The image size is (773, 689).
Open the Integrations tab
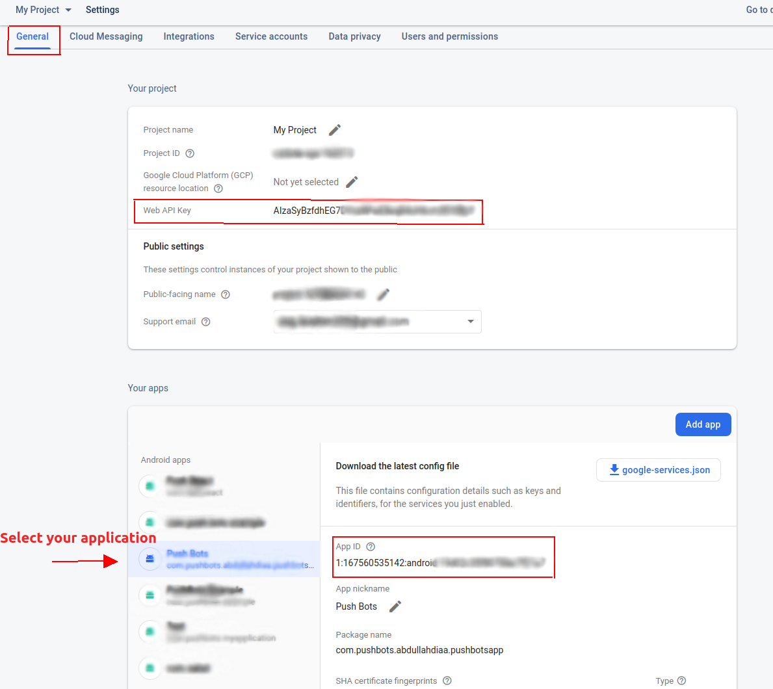click(x=189, y=36)
